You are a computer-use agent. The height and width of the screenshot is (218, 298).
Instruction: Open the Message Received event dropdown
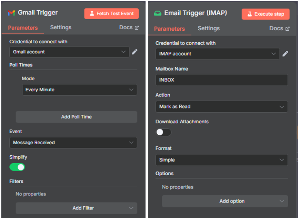pyautogui.click(x=73, y=143)
